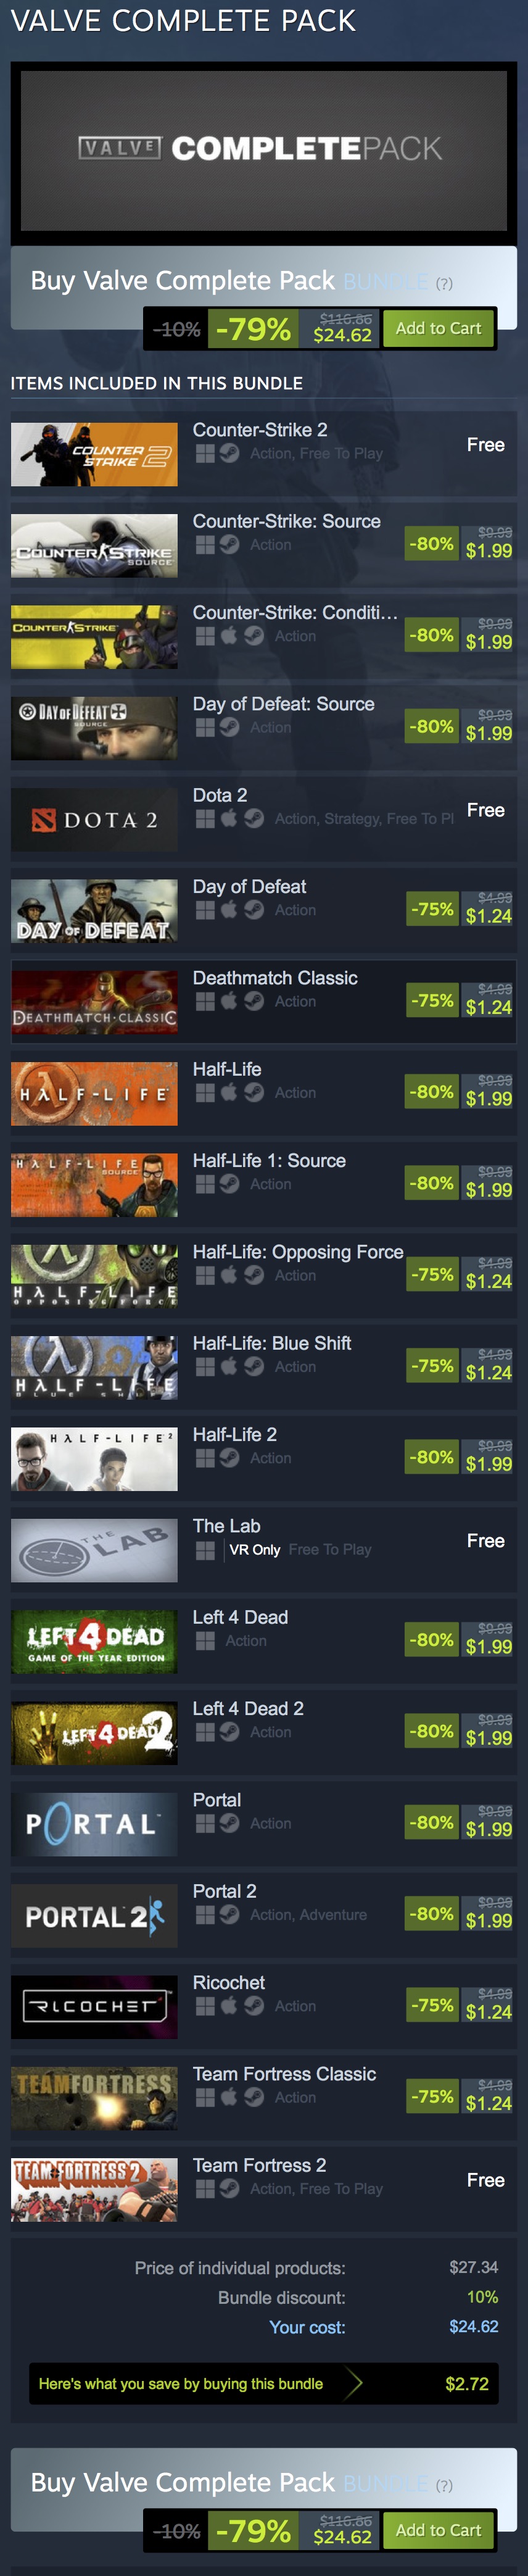Click the Steam icon under Portal 2

pos(229,1914)
